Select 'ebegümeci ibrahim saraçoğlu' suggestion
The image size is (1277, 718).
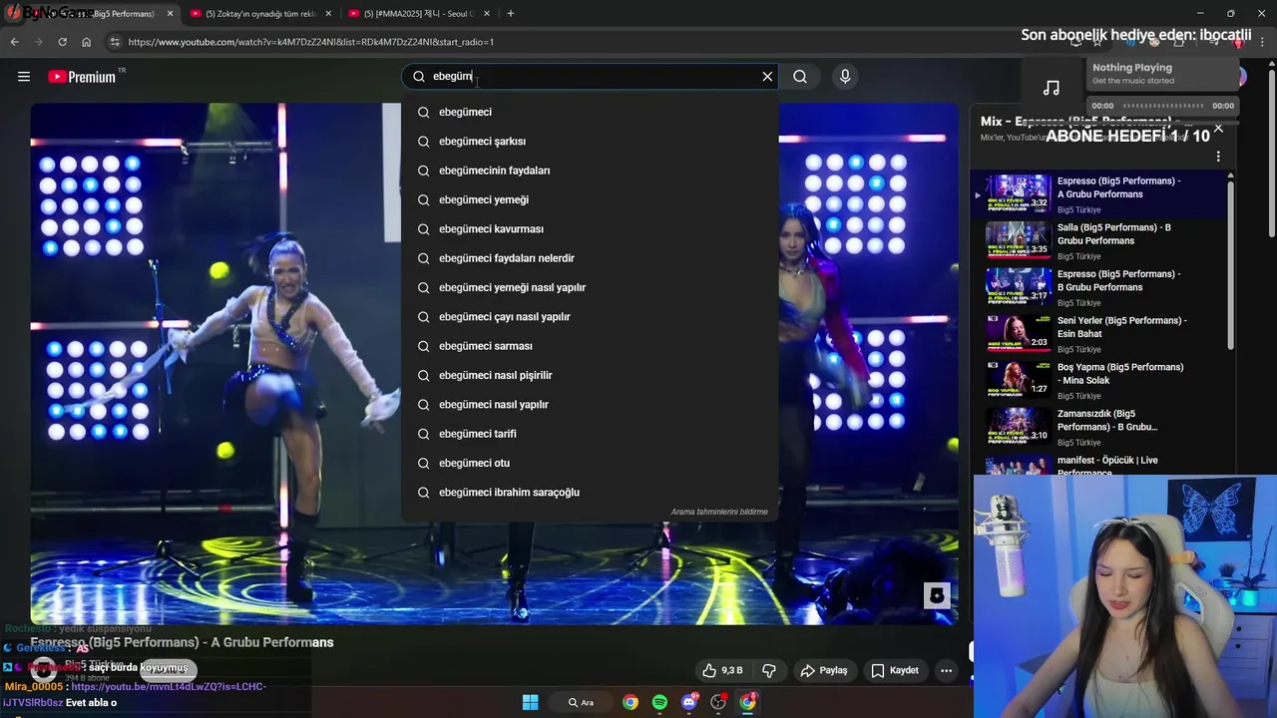pos(590,493)
